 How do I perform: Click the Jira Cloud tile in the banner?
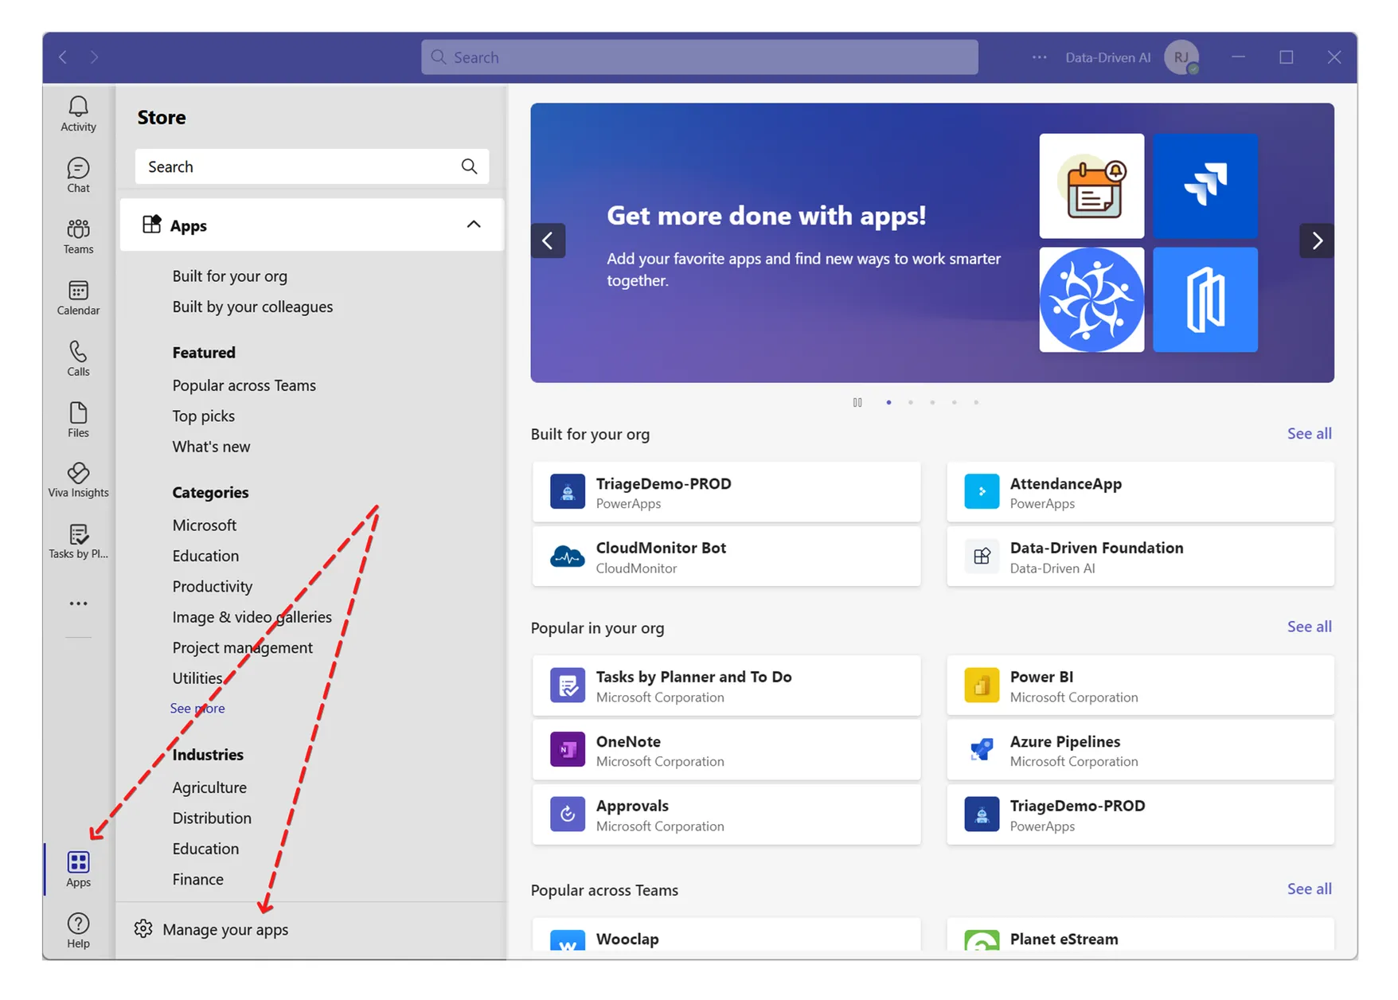[1205, 186]
